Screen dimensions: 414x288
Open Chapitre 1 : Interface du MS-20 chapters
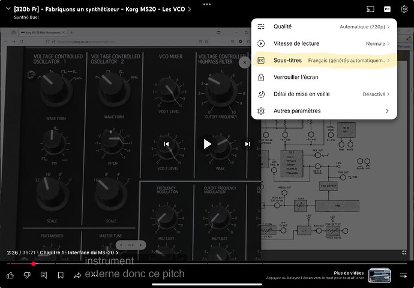pos(79,253)
